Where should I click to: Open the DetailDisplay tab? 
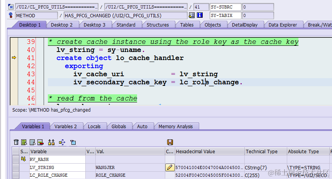click(x=244, y=25)
